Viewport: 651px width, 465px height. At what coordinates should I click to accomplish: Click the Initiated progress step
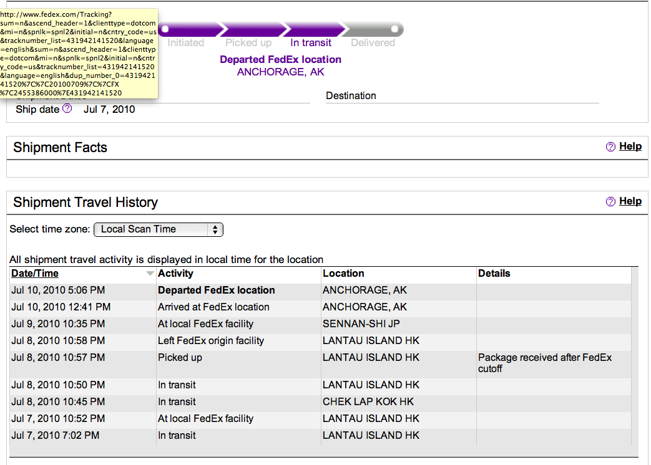[x=185, y=42]
